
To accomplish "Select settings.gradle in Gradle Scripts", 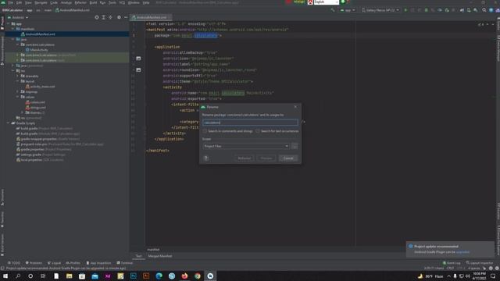I will click(41, 155).
